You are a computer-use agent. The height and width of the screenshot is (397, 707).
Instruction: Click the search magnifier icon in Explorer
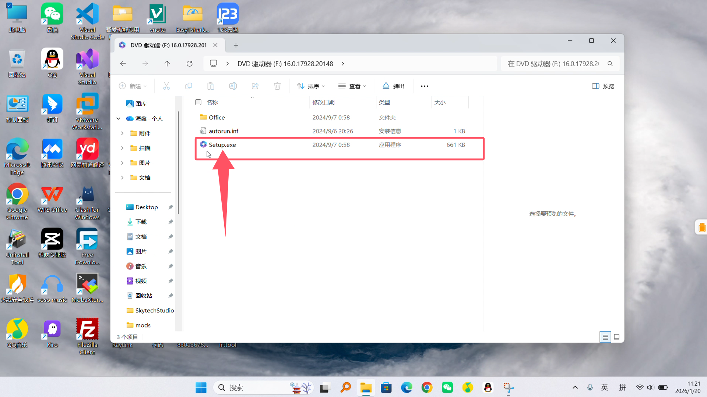(610, 64)
